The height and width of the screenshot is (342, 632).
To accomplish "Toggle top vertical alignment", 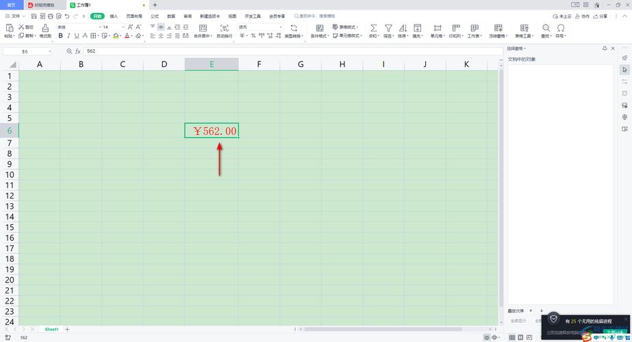I will [x=153, y=27].
